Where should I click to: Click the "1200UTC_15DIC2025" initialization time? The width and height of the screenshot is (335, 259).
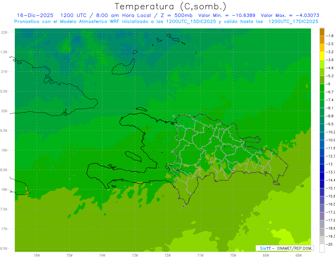tap(191, 22)
